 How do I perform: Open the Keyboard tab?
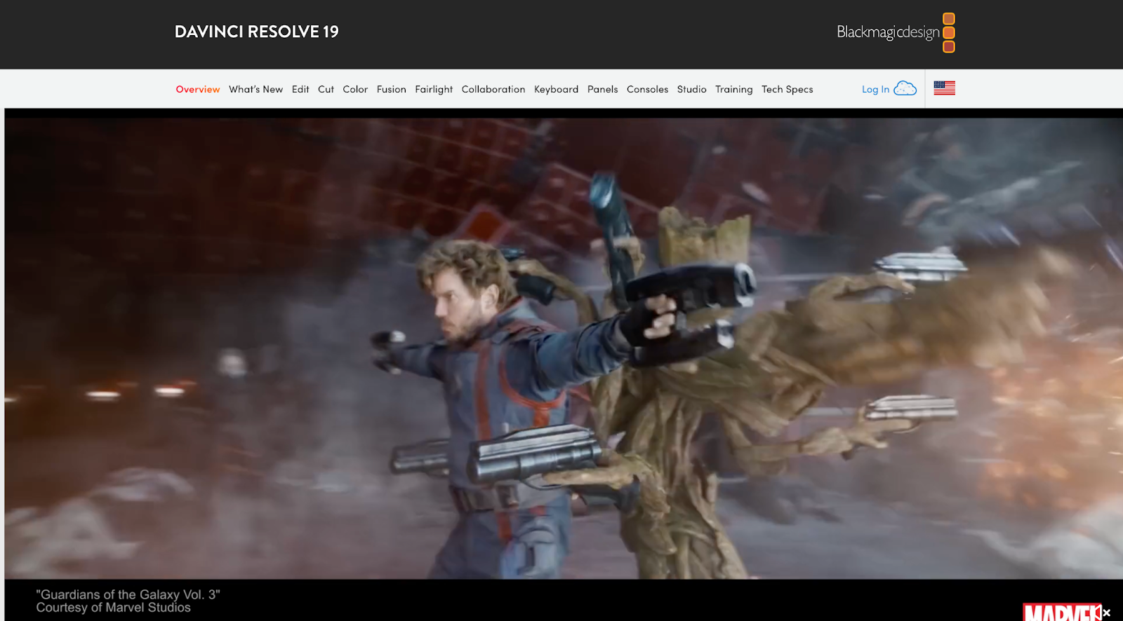[556, 89]
